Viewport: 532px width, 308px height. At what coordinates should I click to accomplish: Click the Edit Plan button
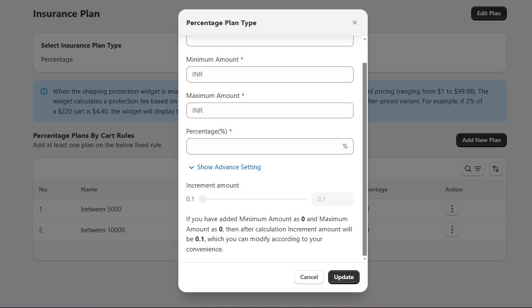pyautogui.click(x=489, y=13)
